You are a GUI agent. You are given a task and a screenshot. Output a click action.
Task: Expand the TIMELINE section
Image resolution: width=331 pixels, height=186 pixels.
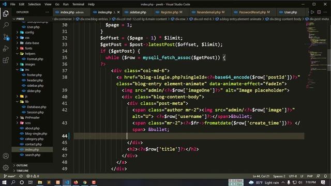22,171
